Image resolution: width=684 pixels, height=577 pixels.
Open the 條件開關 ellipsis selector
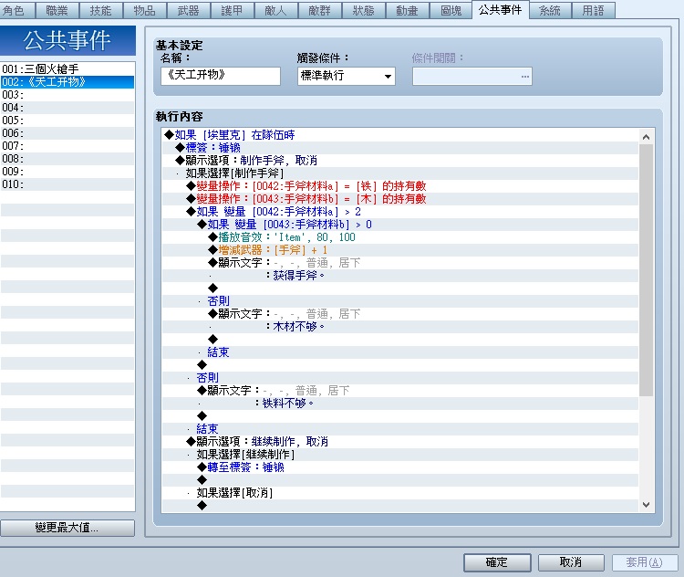click(x=525, y=77)
